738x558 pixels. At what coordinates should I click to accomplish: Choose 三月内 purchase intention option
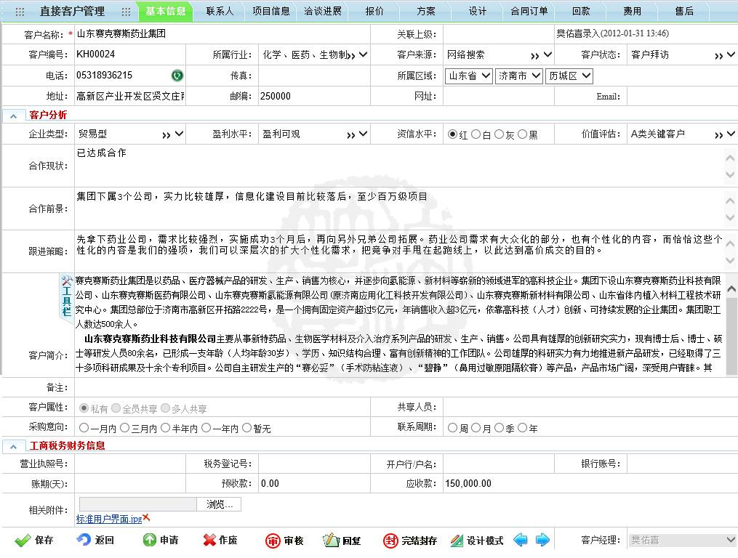(x=125, y=428)
